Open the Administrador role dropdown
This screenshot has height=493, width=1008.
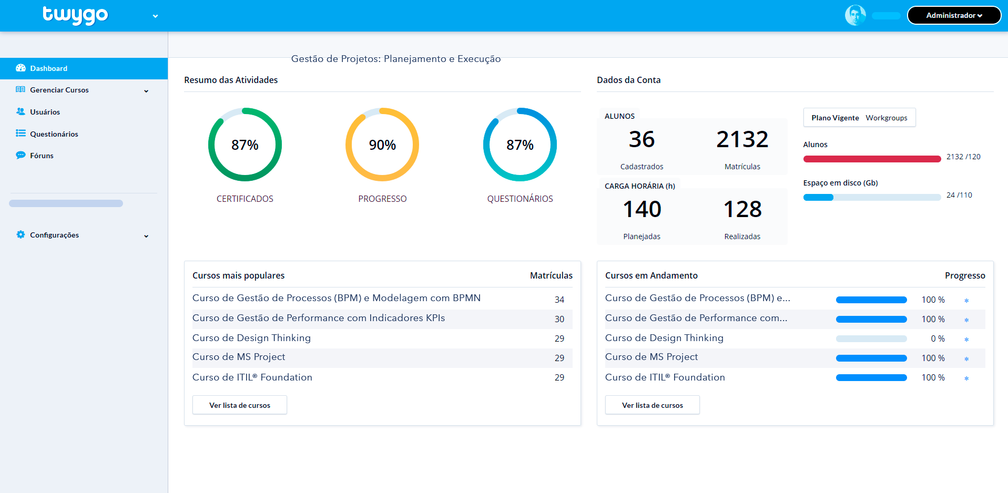(954, 15)
